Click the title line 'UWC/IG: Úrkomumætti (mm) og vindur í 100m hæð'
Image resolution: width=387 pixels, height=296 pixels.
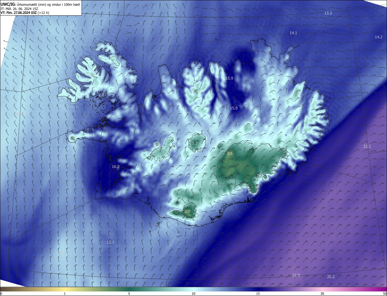40,4
